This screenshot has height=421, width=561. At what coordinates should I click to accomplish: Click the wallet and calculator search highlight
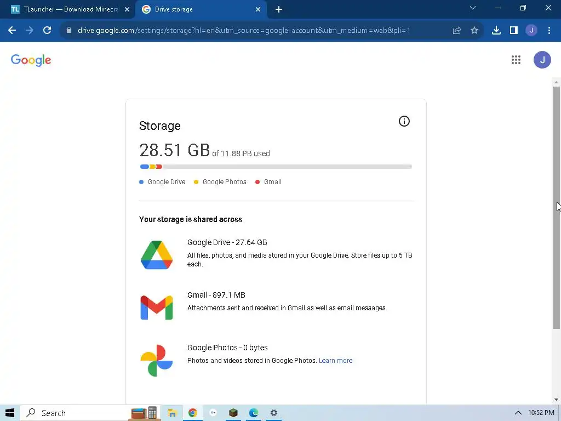pos(144,413)
